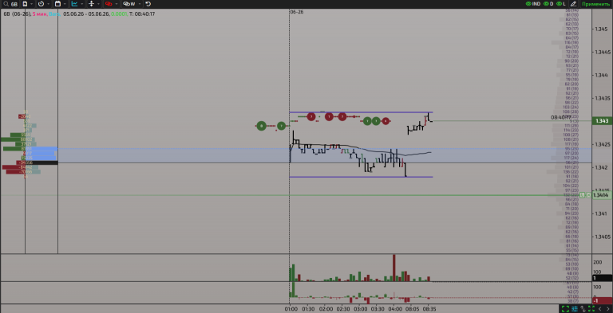Click the vertical scale compression icon
The height and width of the screenshot is (313, 613).
92,4
